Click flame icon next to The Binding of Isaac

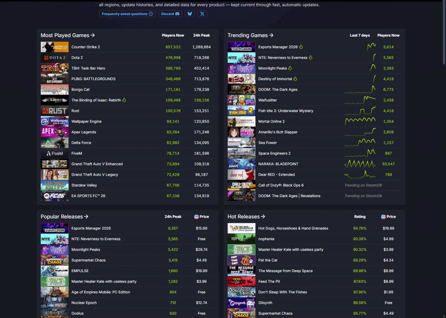(124, 100)
